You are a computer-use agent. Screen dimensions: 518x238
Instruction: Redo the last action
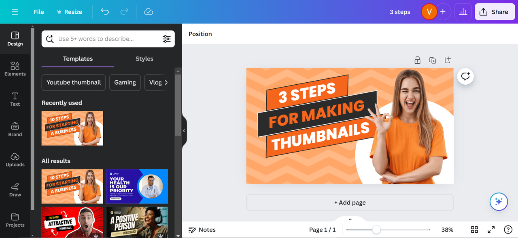click(125, 12)
